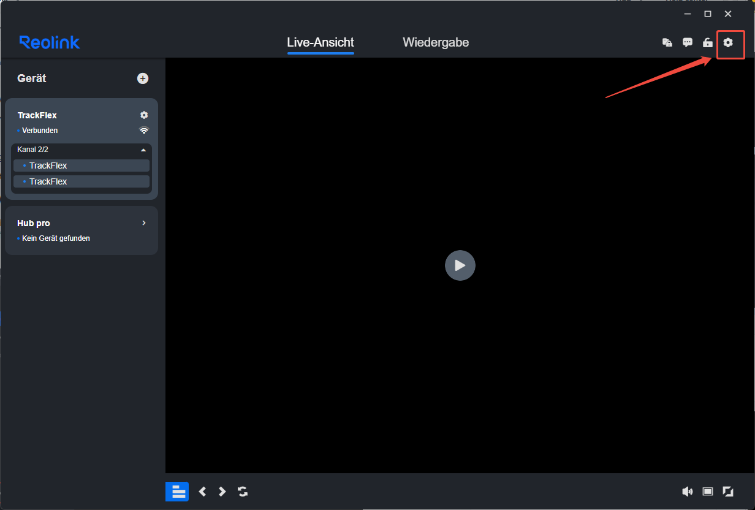Screen dimensions: 755x510
Task: Maximize the Reolink window
Action: (x=708, y=13)
